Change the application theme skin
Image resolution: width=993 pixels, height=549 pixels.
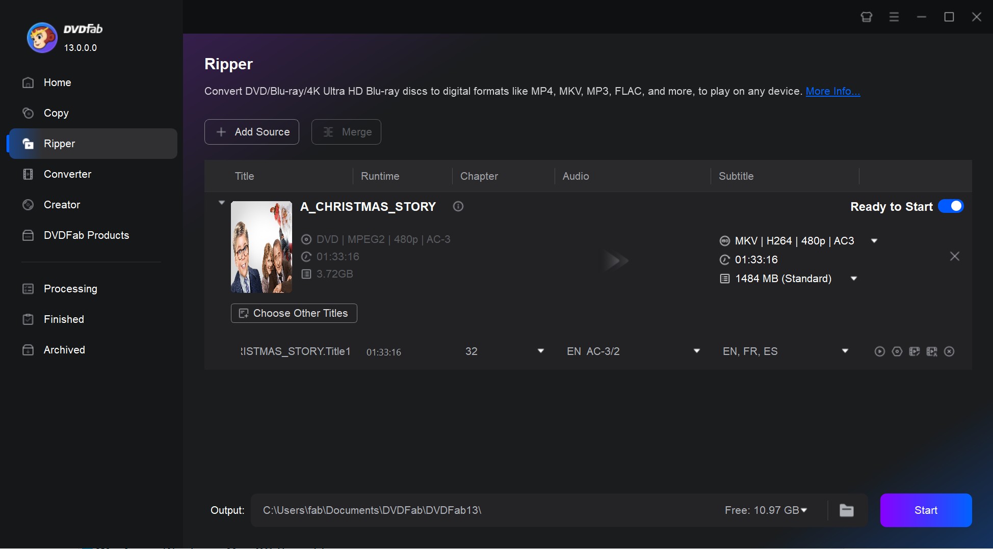point(866,17)
